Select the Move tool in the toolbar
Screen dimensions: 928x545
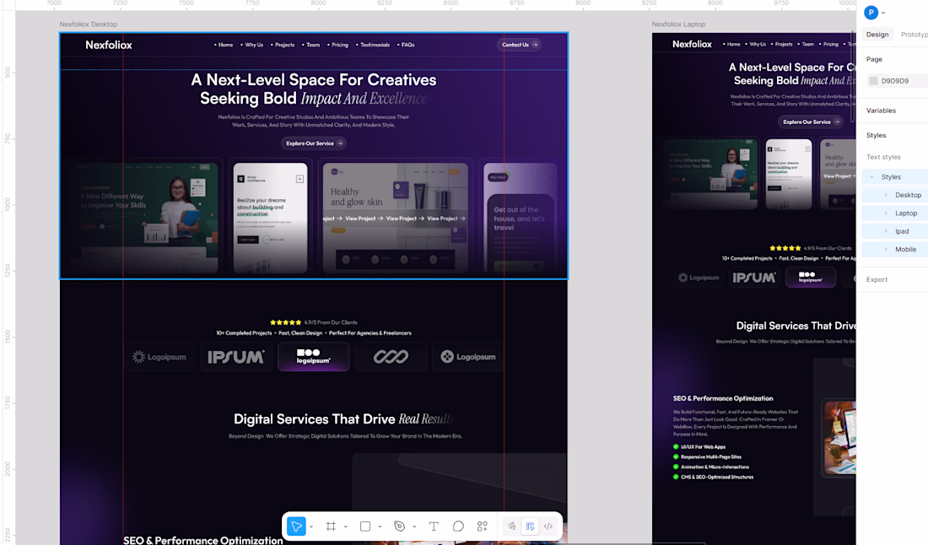296,526
